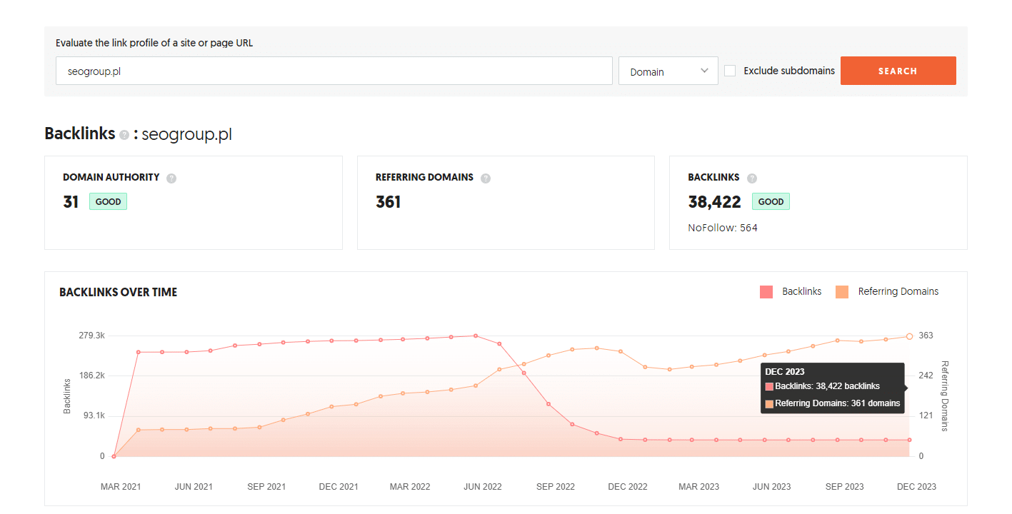Viewport: 1012px width, 514px height.
Task: Click the help icon beside the Backlinks heading
Action: [x=124, y=135]
